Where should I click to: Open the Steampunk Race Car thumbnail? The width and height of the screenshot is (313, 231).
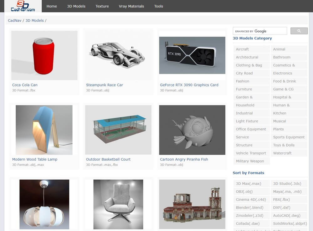[118, 55]
